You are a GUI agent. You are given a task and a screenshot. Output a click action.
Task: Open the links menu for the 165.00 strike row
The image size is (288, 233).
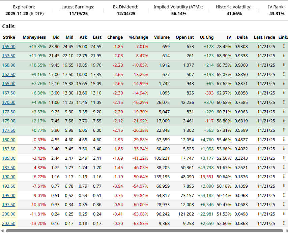[284, 83]
